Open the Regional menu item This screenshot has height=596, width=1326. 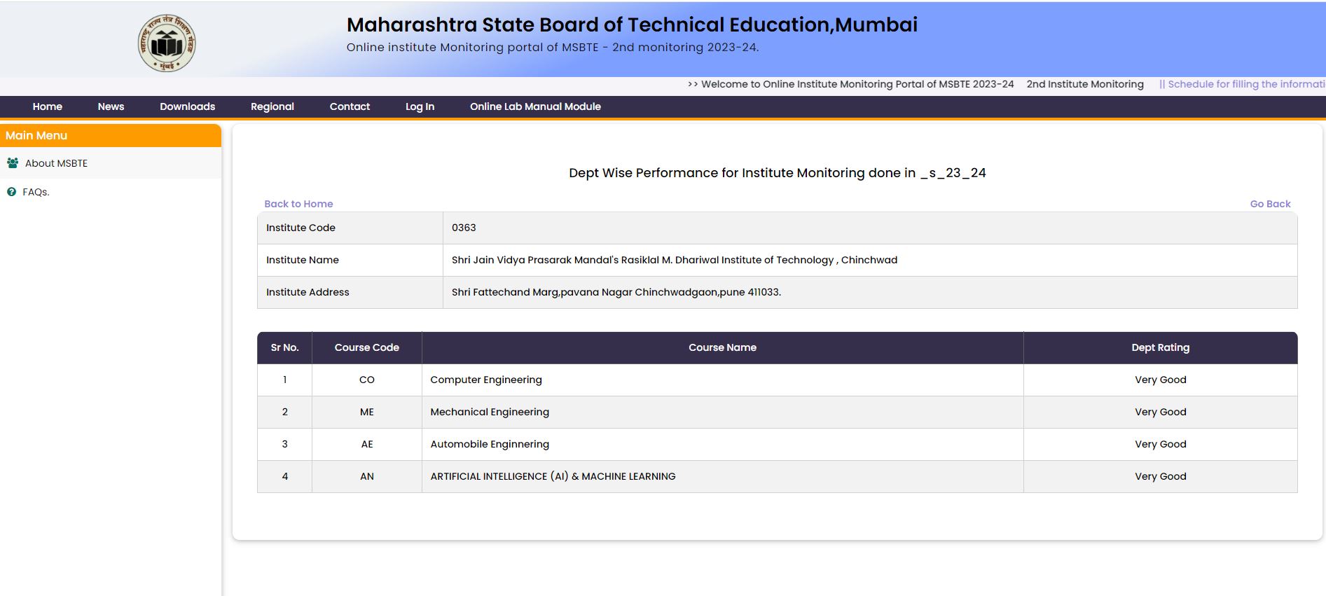[x=272, y=106]
